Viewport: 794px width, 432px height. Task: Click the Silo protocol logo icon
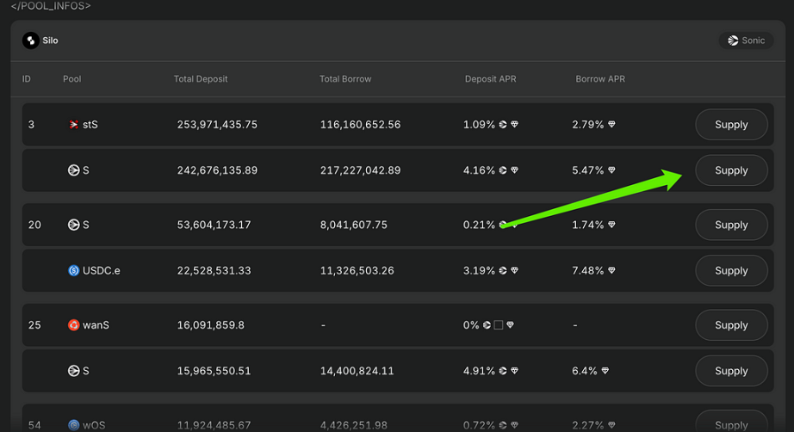(30, 40)
